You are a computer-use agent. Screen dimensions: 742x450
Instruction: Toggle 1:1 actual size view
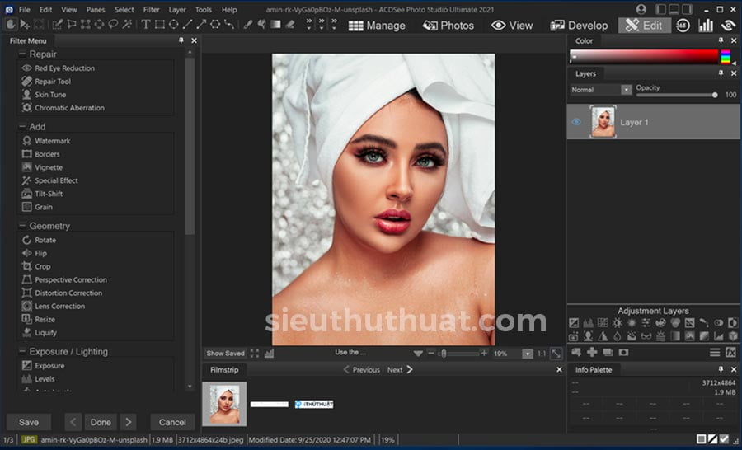coord(542,354)
